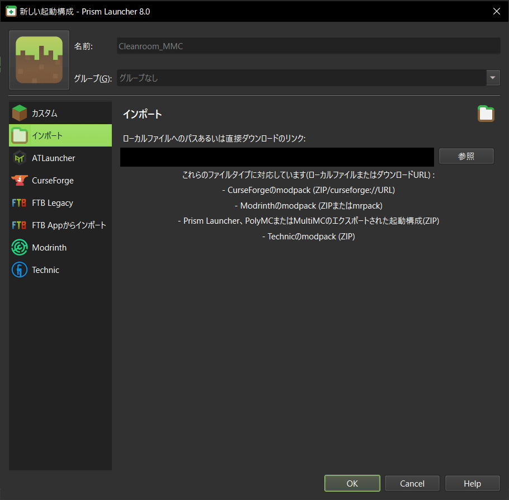The image size is (509, 500).
Task: Click the Modrinth green logo icon
Action: [x=20, y=247]
